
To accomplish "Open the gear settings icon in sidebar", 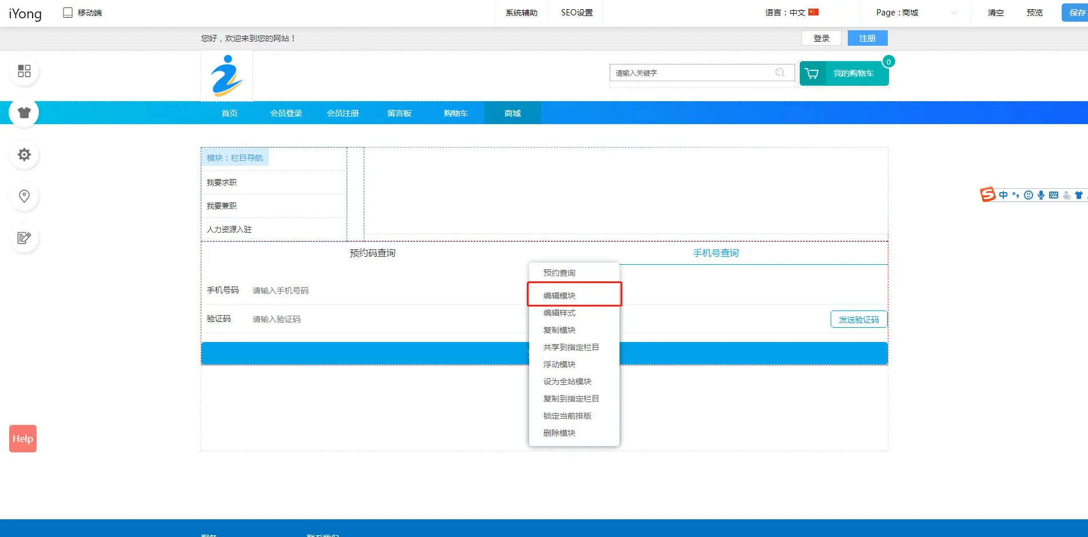I will coord(24,154).
